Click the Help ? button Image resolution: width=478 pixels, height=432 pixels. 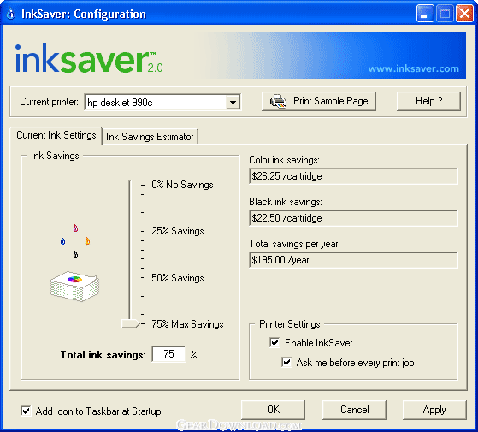click(x=428, y=101)
